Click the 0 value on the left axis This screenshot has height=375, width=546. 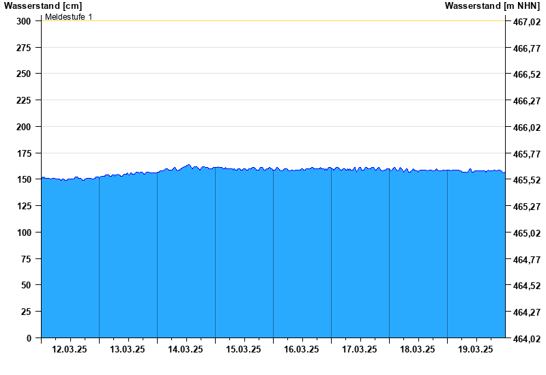click(x=29, y=338)
